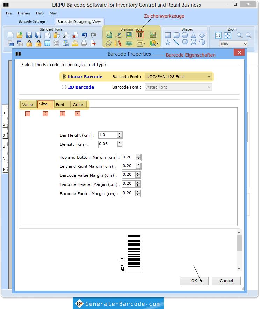Select the Linear Barcode radio button

point(64,77)
